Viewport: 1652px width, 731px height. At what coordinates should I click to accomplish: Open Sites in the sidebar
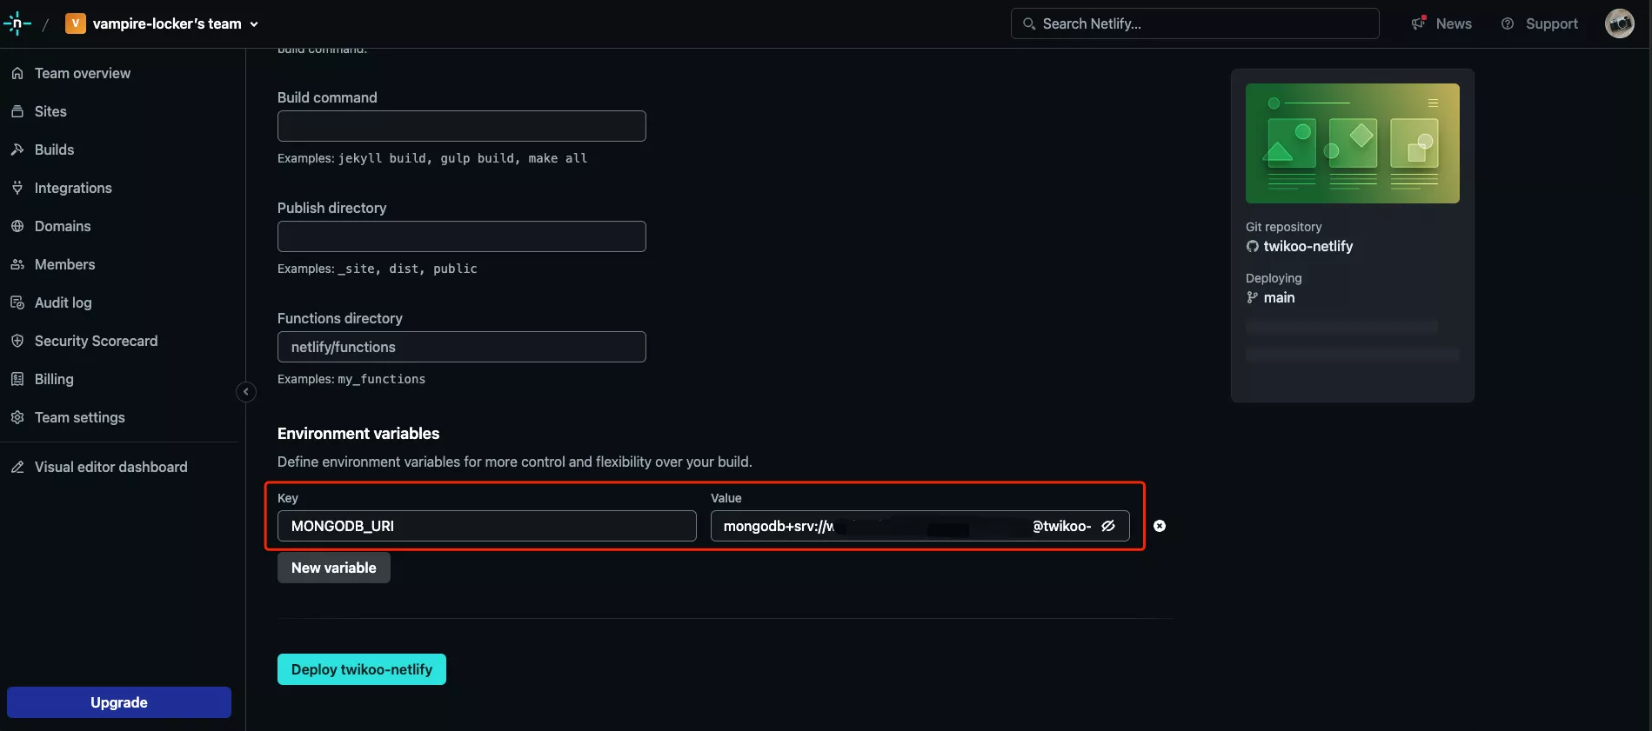pos(50,111)
